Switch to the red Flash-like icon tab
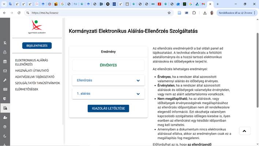259x146 pixels. pos(159,4)
